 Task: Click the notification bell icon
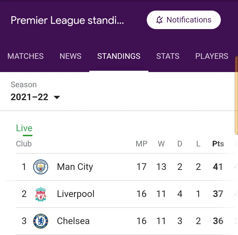click(159, 20)
